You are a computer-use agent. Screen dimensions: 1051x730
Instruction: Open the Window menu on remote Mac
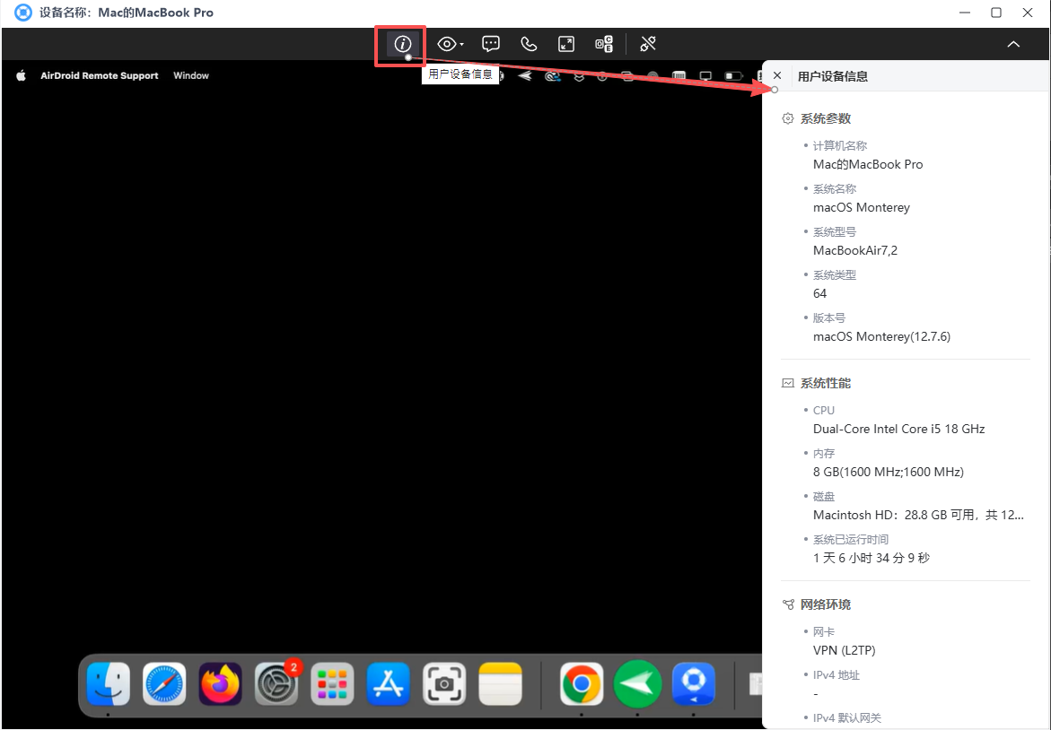pyautogui.click(x=191, y=75)
